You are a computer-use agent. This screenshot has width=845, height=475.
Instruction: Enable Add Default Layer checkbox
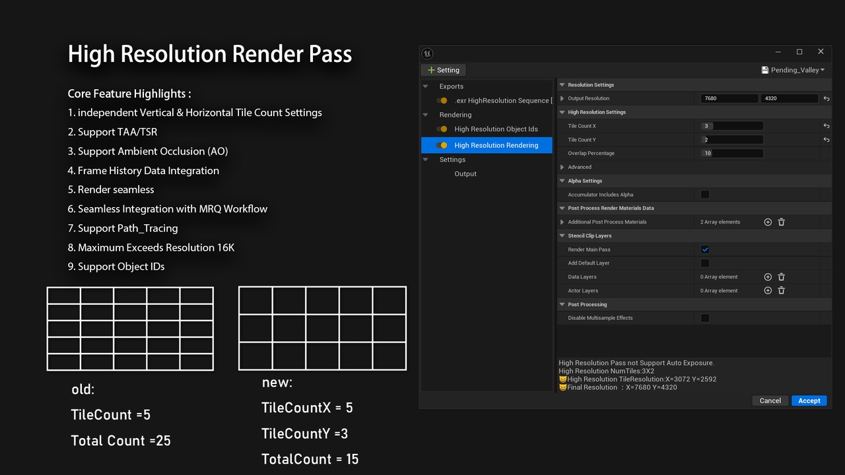[x=705, y=263]
